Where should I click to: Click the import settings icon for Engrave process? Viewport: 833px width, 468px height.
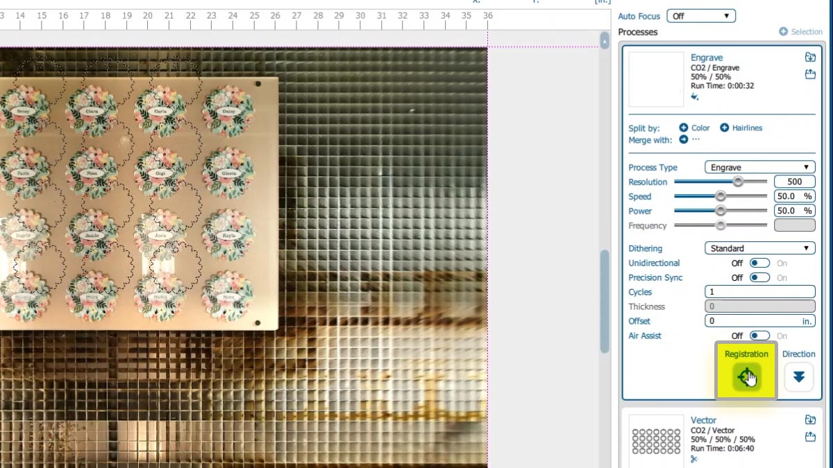pos(810,58)
